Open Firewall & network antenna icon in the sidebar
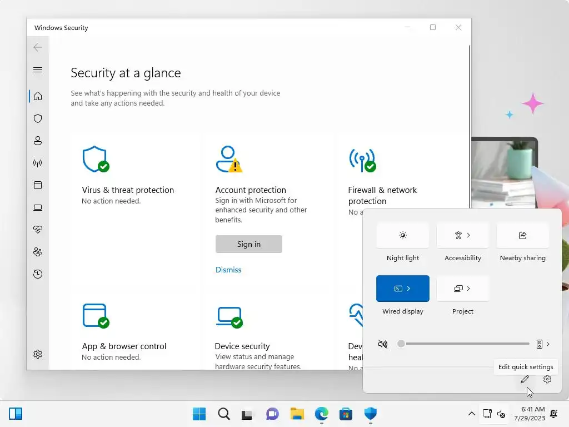569x427 pixels. tap(38, 163)
